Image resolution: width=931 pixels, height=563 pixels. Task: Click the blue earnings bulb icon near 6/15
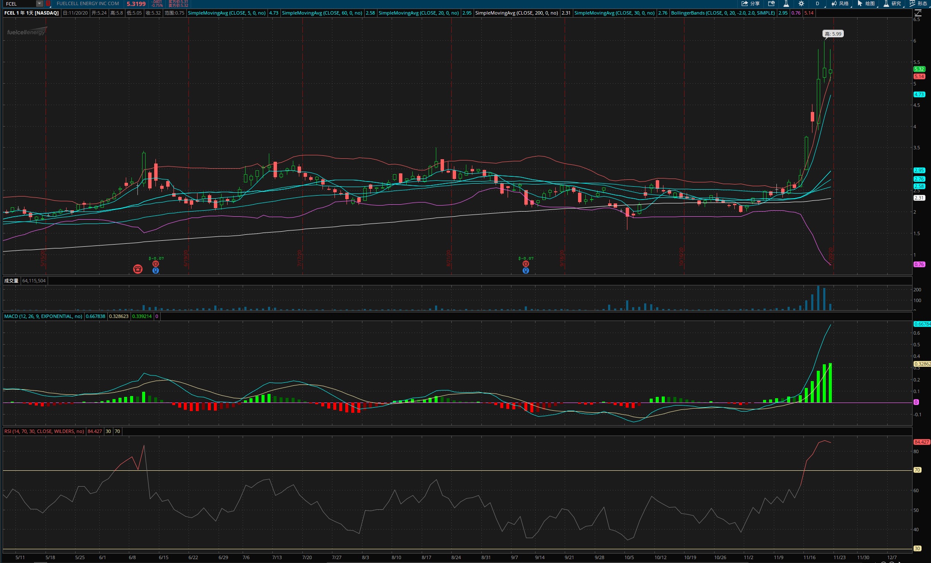click(156, 270)
